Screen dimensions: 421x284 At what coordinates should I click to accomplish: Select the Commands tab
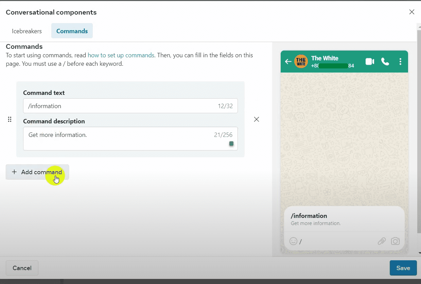[x=72, y=31]
